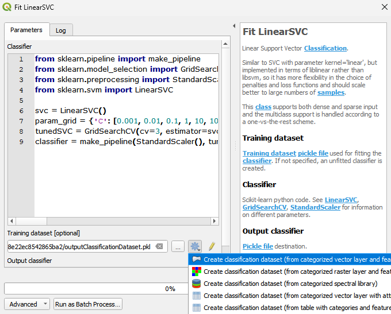
Task: Select vector layer with attributes table icon
Action: pyautogui.click(x=197, y=296)
